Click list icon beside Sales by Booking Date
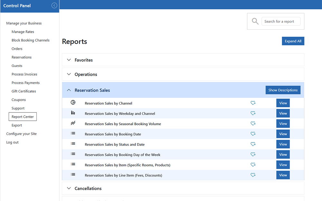322x201 pixels. tap(73, 134)
